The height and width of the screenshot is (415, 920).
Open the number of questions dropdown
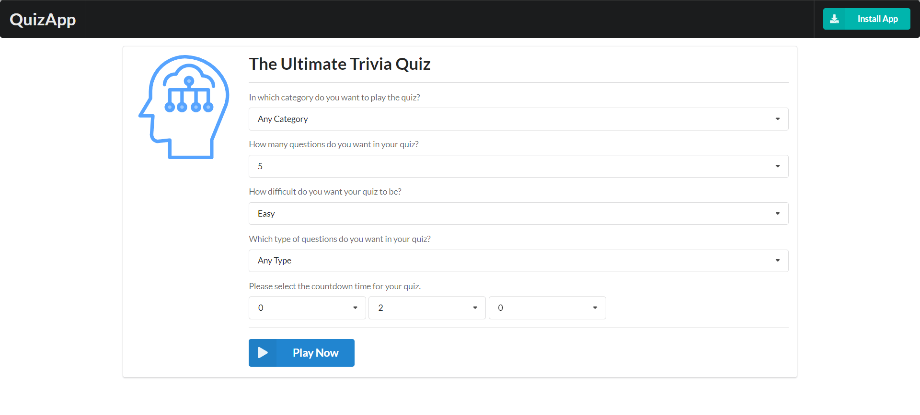pos(517,166)
